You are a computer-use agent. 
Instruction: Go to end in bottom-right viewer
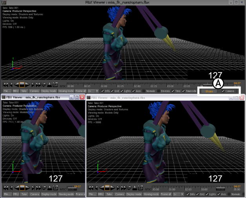coord(124,188)
